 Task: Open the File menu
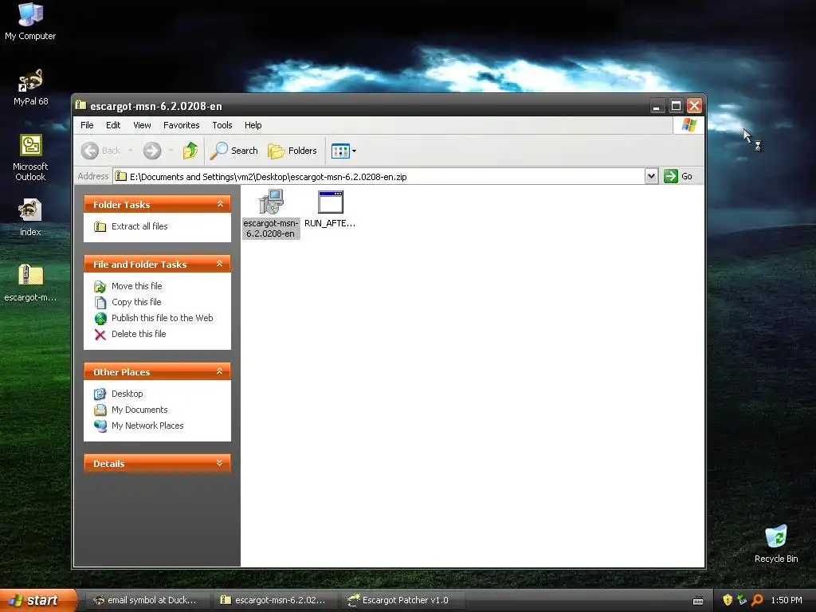tap(87, 125)
